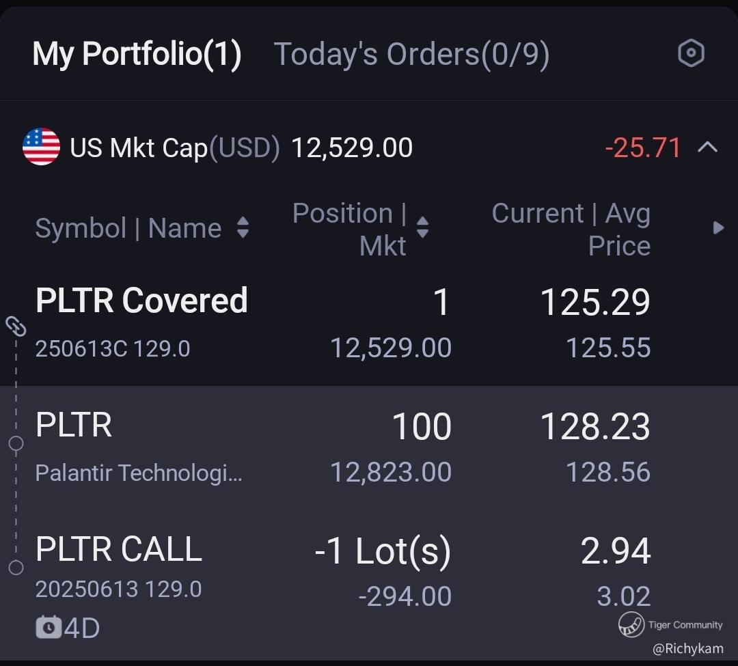Open Today's Orders tab
Image resolution: width=738 pixels, height=666 pixels.
click(411, 54)
